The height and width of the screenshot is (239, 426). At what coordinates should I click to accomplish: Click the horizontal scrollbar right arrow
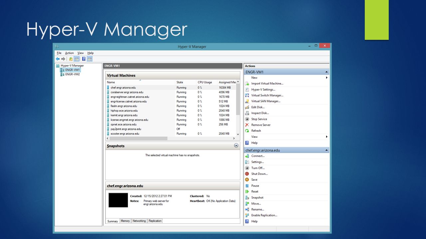[234, 138]
